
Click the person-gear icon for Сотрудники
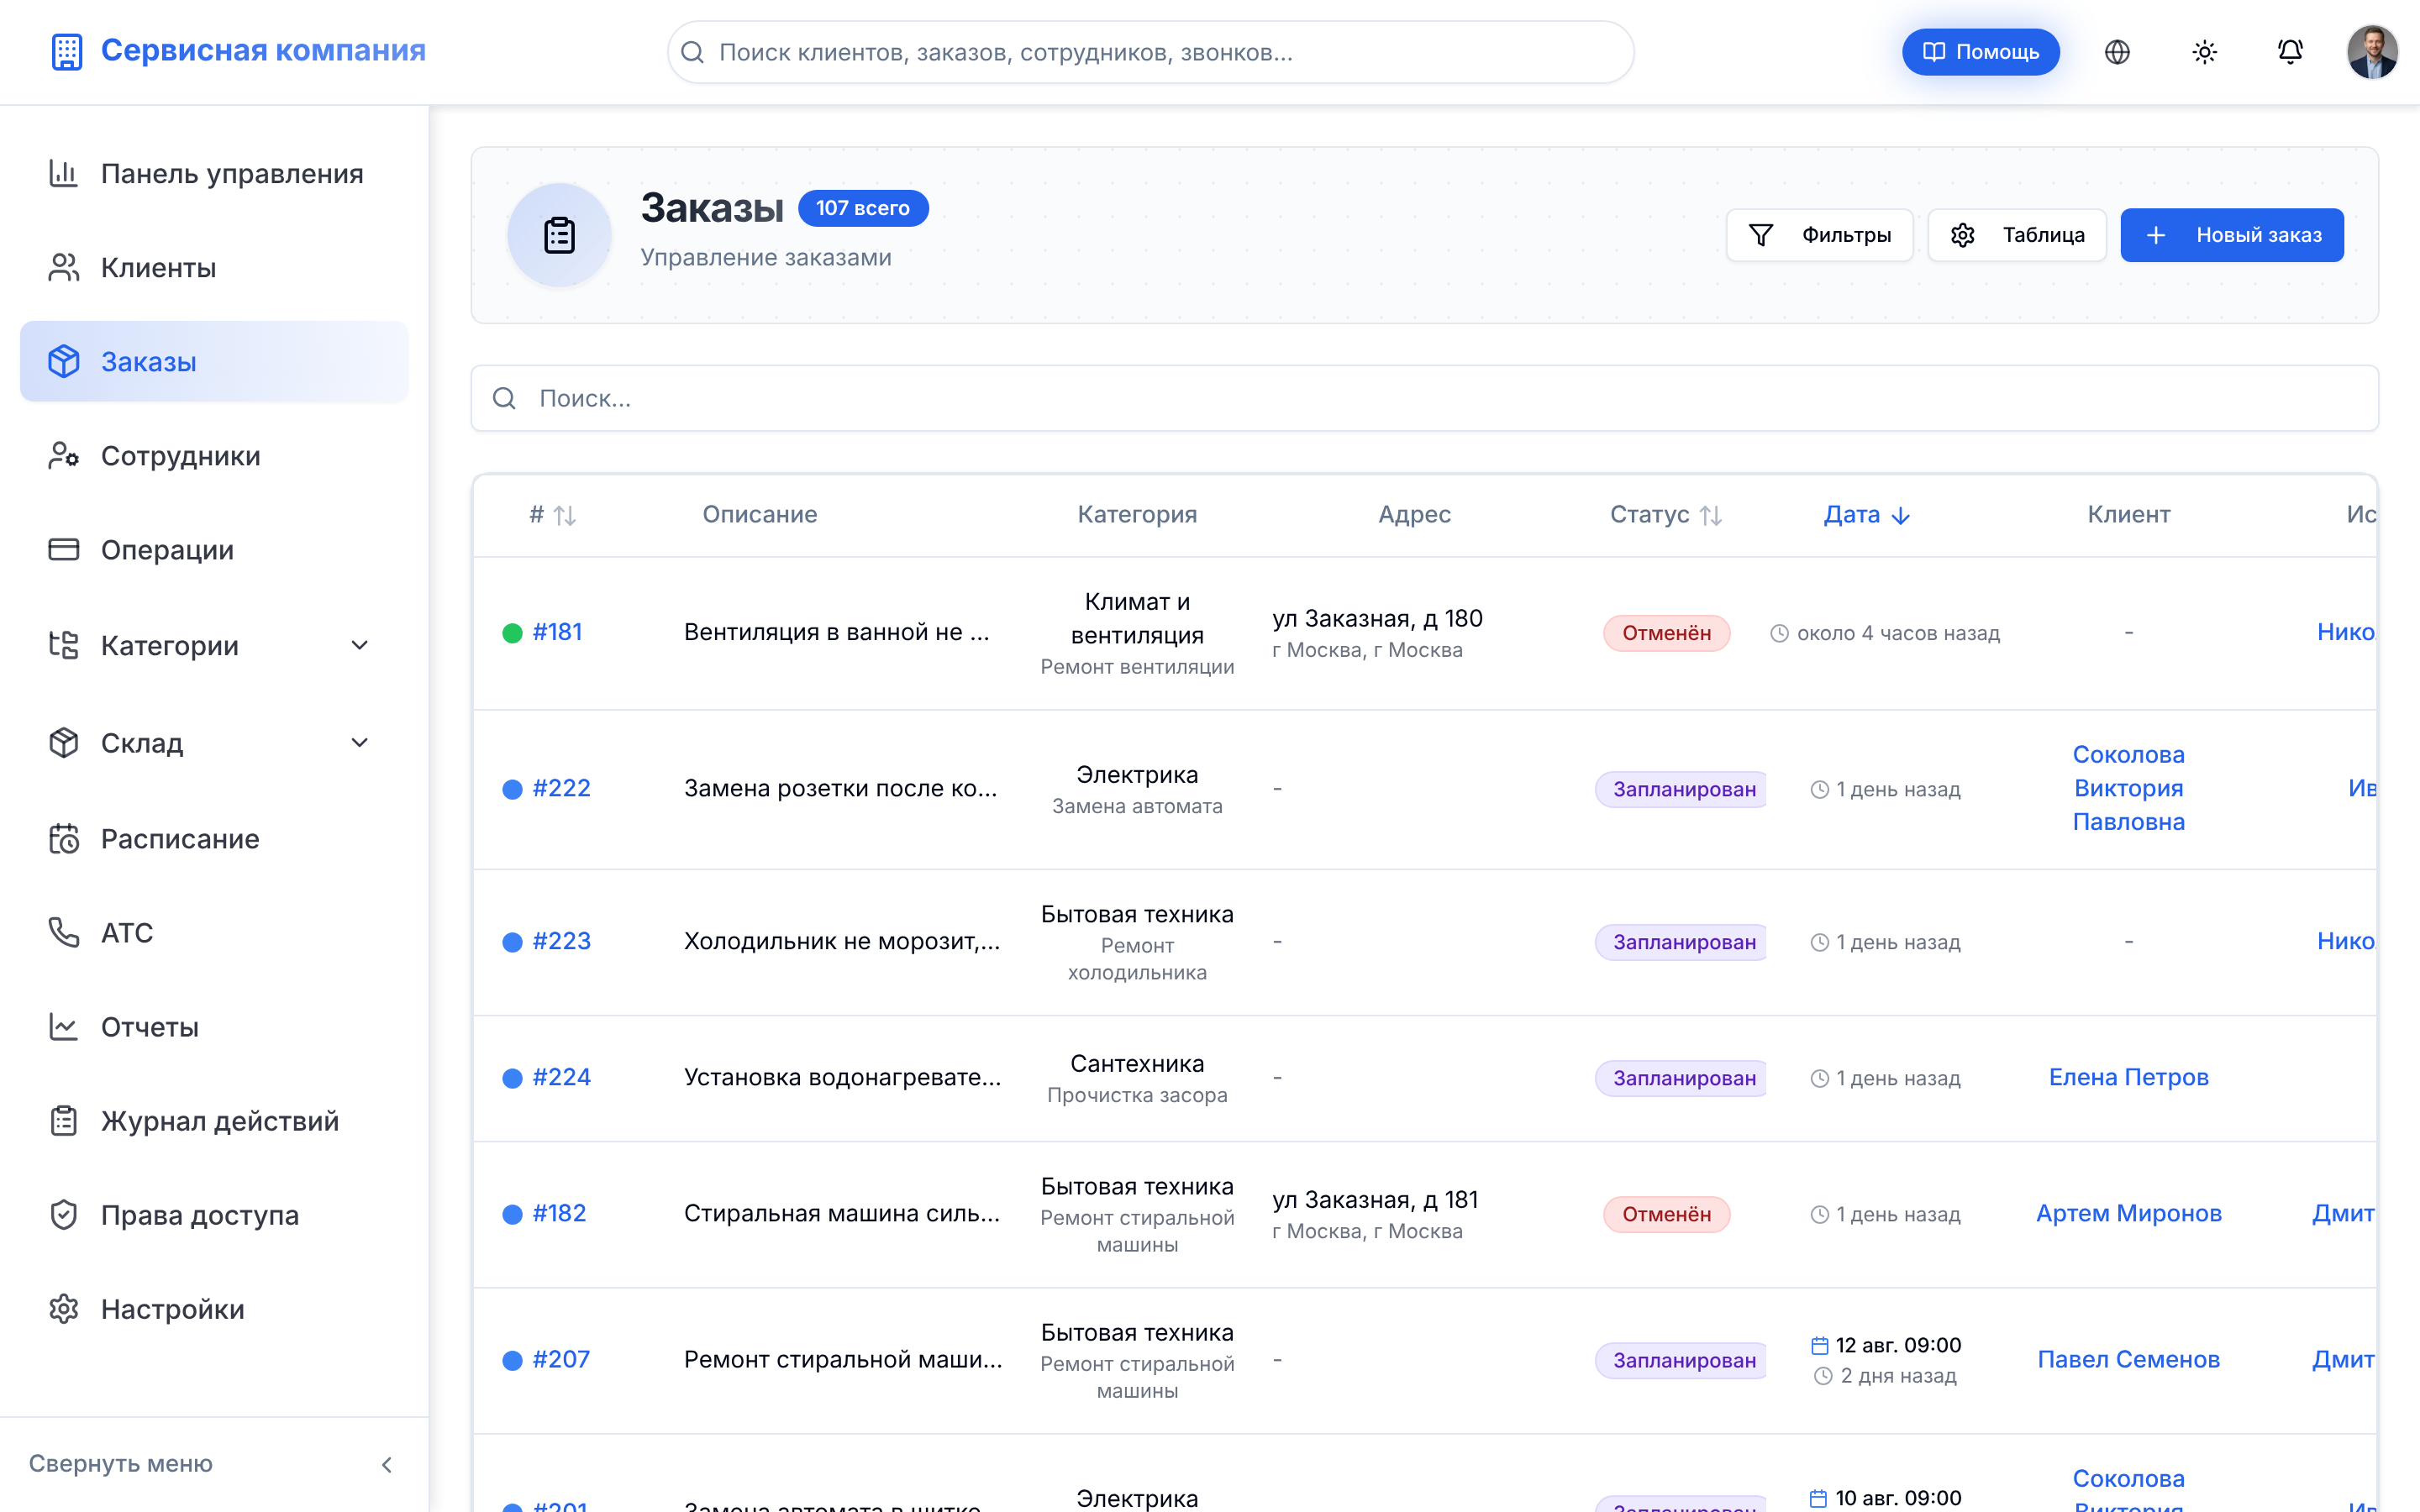[64, 455]
